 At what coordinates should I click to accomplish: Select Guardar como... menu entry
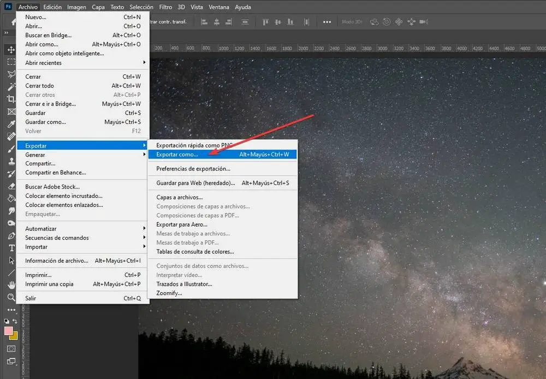point(83,122)
